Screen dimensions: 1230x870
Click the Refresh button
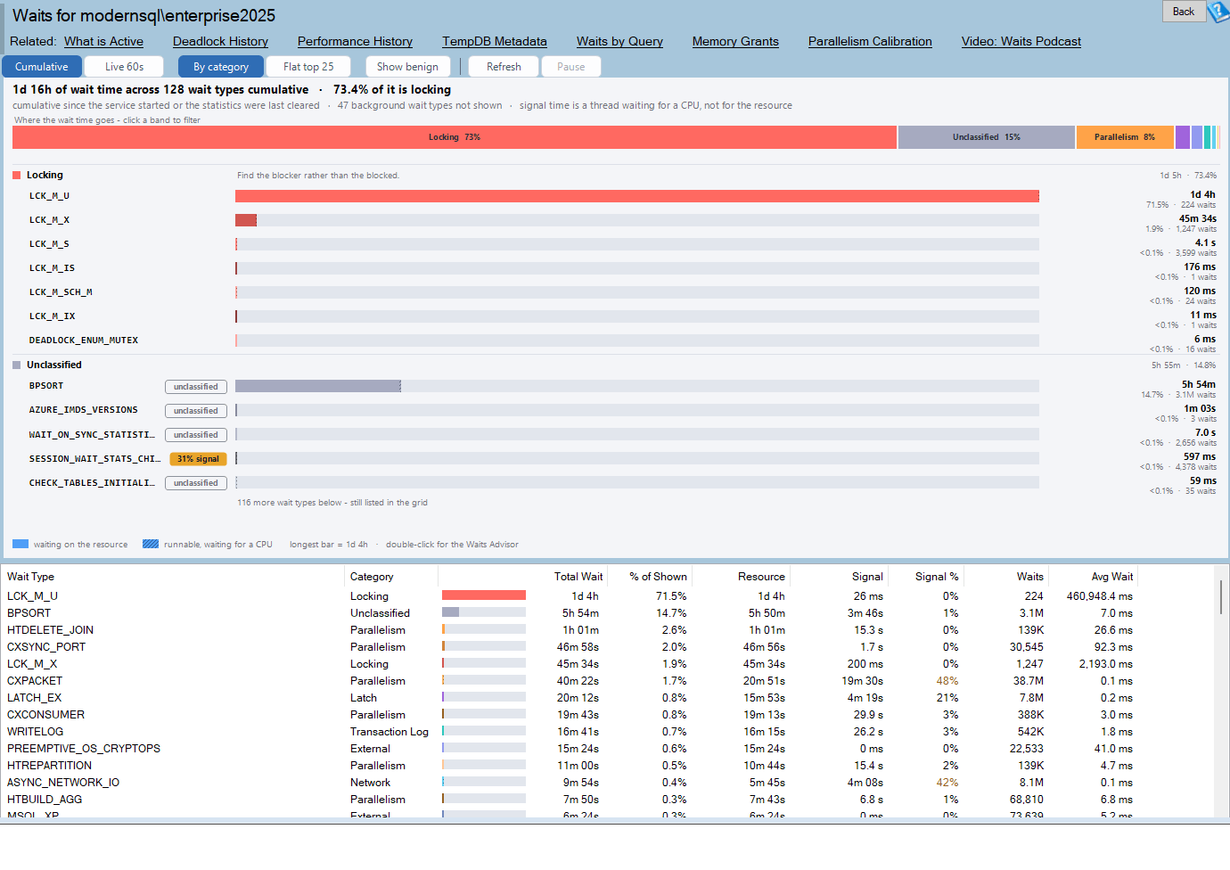[504, 67]
